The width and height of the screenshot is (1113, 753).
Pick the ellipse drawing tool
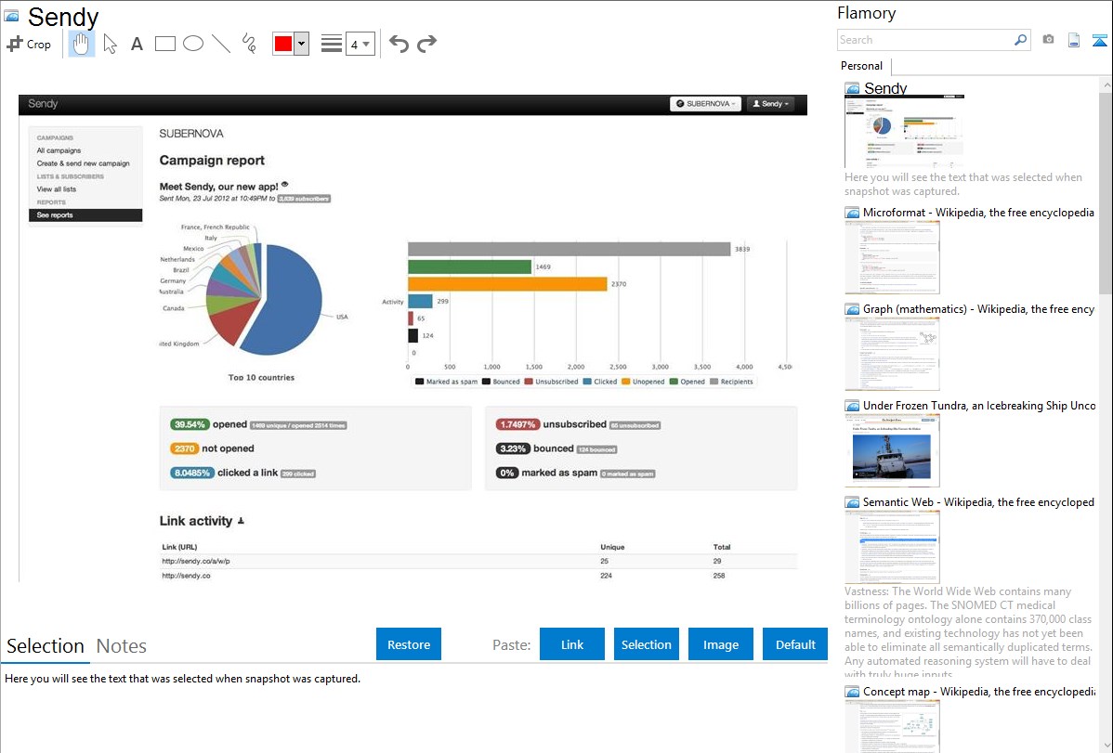click(x=193, y=44)
